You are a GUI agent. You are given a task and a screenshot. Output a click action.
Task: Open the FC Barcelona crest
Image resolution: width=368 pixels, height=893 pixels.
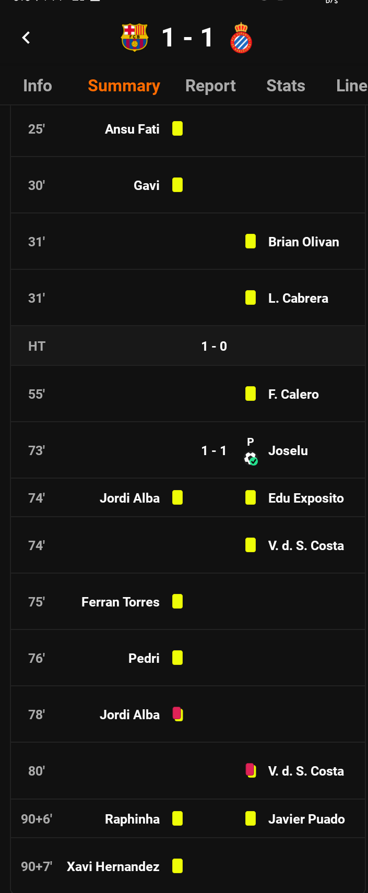135,38
